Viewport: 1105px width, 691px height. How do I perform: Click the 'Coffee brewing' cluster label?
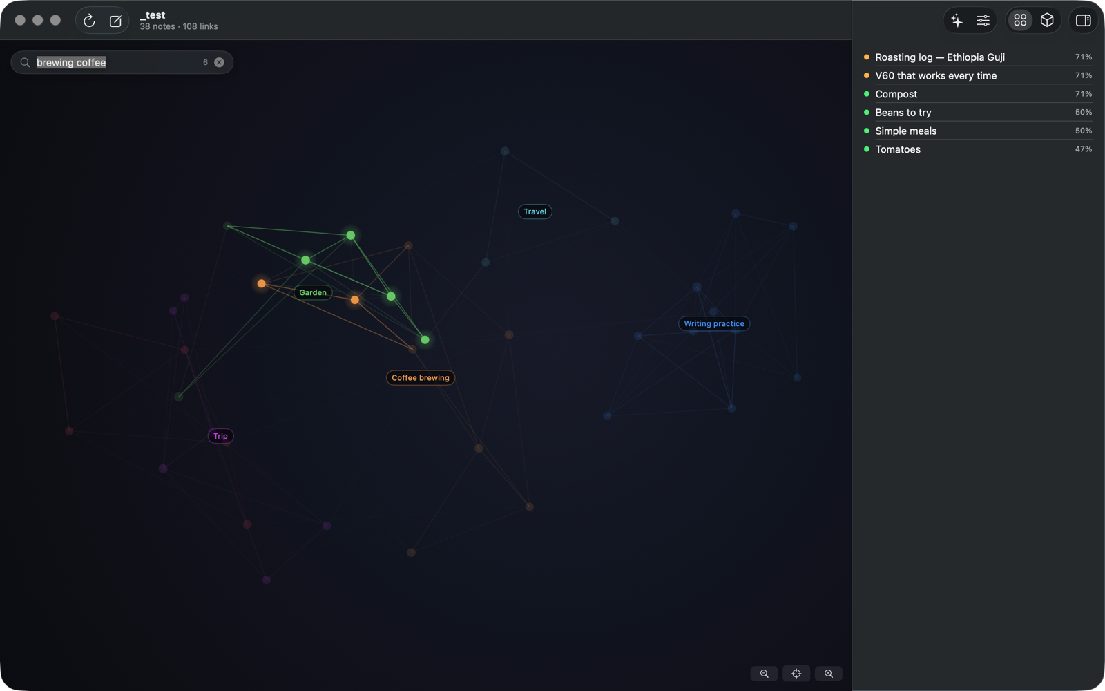pyautogui.click(x=421, y=377)
